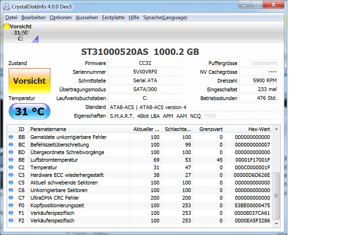The height and width of the screenshot is (235, 337).
Task: Click the blue triangle drive selection marker
Action: [35, 39]
